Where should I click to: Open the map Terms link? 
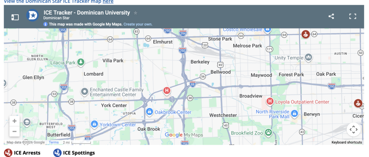point(54,142)
